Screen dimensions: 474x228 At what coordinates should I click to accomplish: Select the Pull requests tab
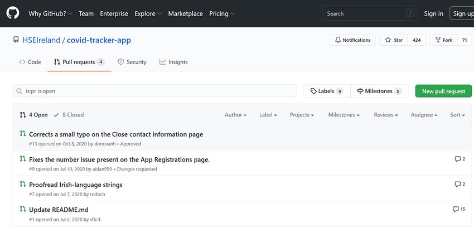79,62
